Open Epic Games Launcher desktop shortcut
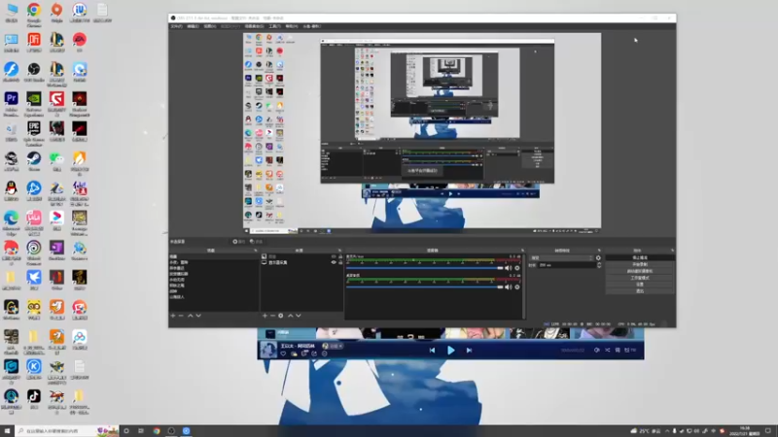Image resolution: width=778 pixels, height=437 pixels. pos(34,134)
